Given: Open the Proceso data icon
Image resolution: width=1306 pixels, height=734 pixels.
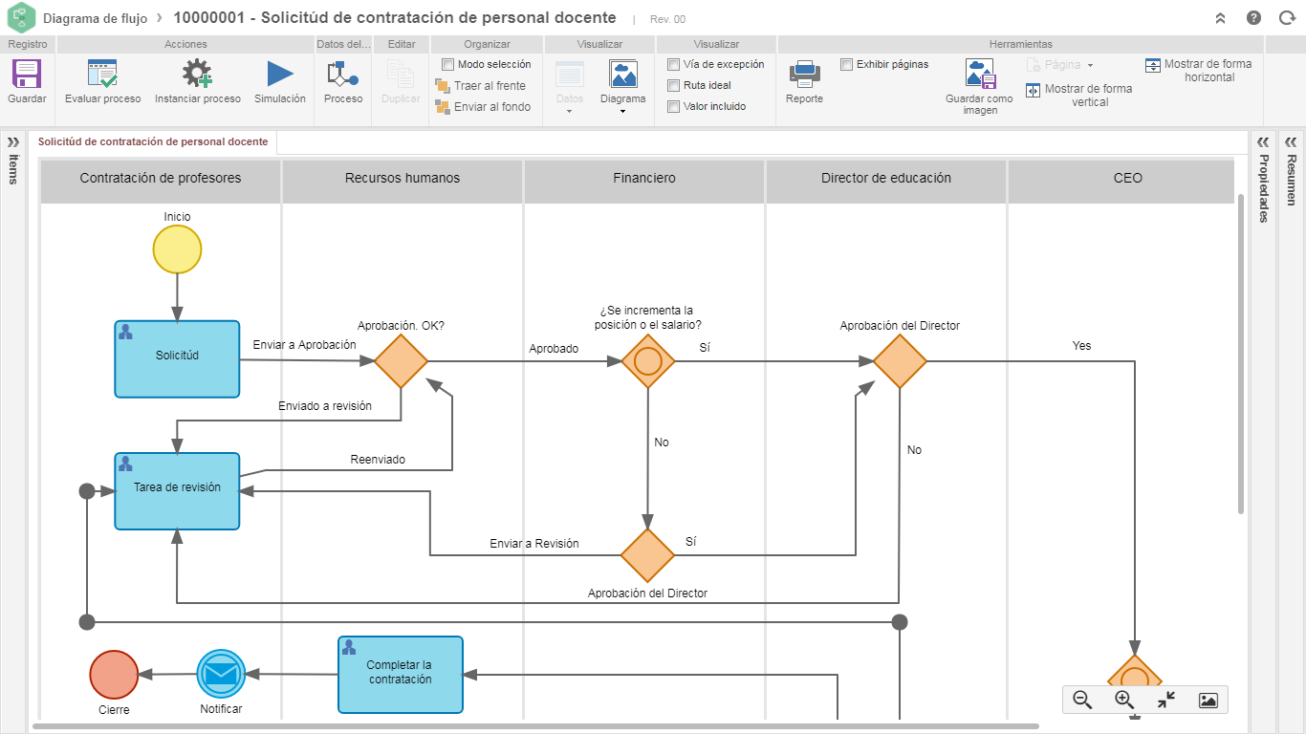Looking at the screenshot, I should (x=342, y=75).
